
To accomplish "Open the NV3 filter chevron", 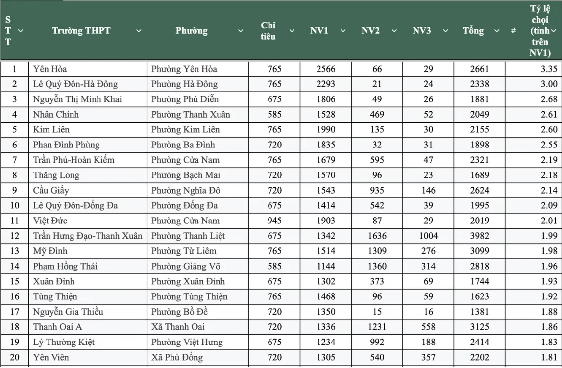I will click(x=445, y=31).
